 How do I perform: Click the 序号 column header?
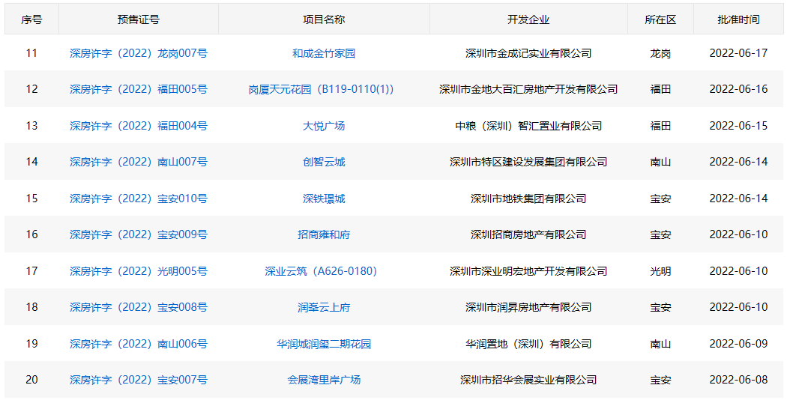coord(31,19)
